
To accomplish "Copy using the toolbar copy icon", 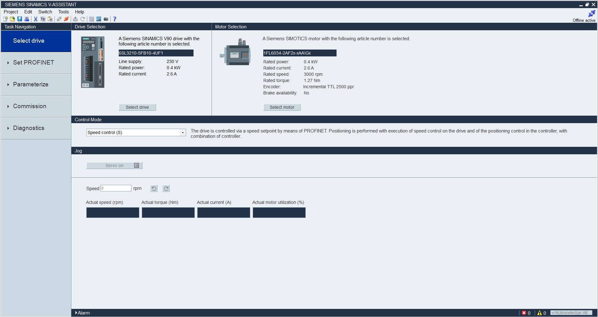I will click(x=43, y=19).
